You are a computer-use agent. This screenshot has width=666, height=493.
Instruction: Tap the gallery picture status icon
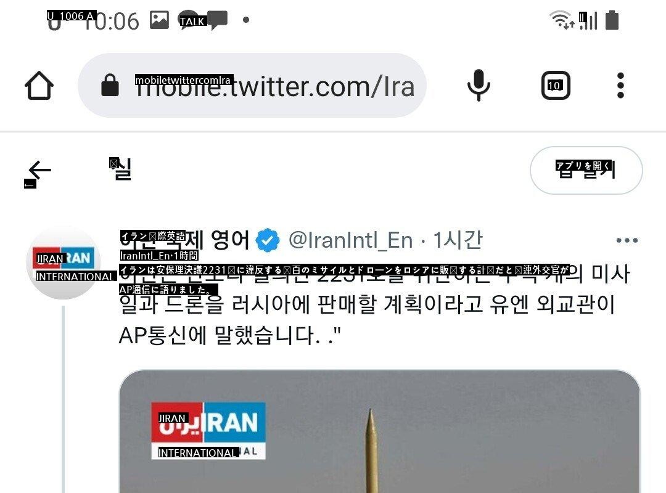[159, 20]
